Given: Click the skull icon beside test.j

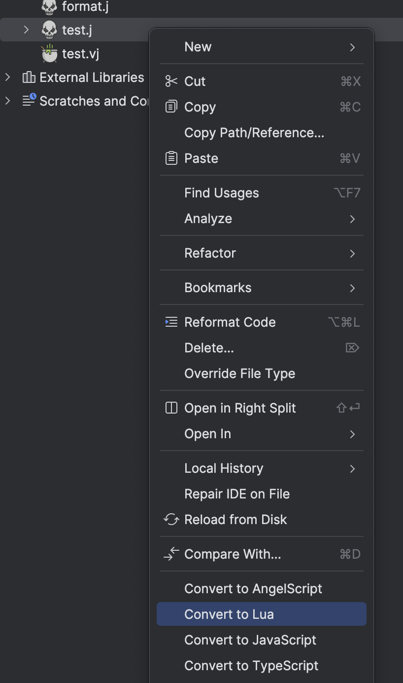Looking at the screenshot, I should 49,30.
